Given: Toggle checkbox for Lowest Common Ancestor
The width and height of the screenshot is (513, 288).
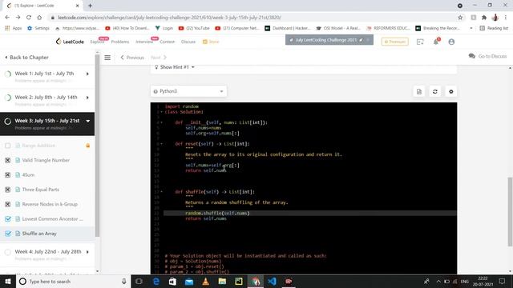Looking at the screenshot, I should 8,219.
